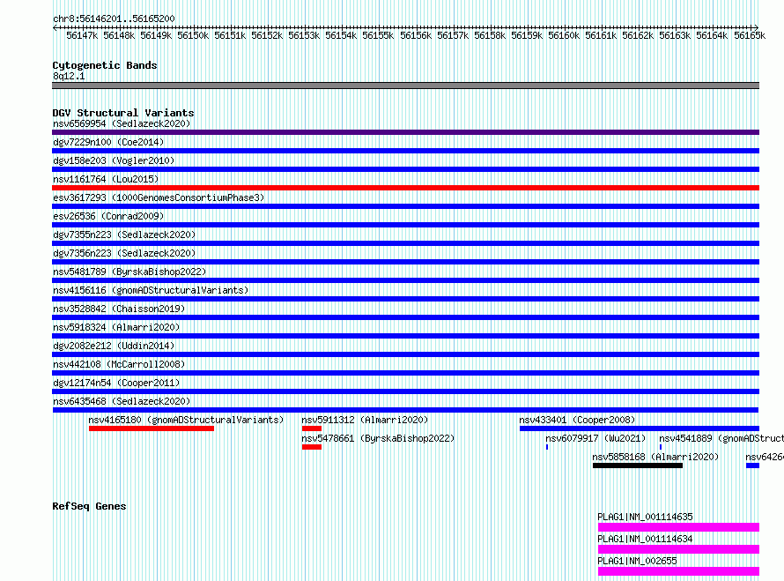Screen dimensions: 784x581
Task: Open nsv433401 (Cooper2008) variant label
Action: pos(577,420)
